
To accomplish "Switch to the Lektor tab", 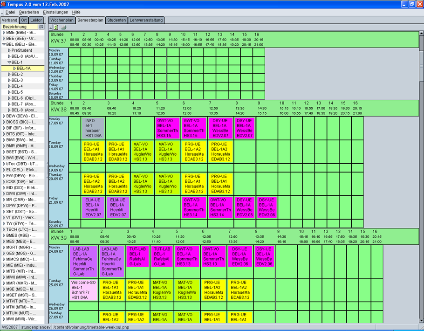I will click(36, 21).
